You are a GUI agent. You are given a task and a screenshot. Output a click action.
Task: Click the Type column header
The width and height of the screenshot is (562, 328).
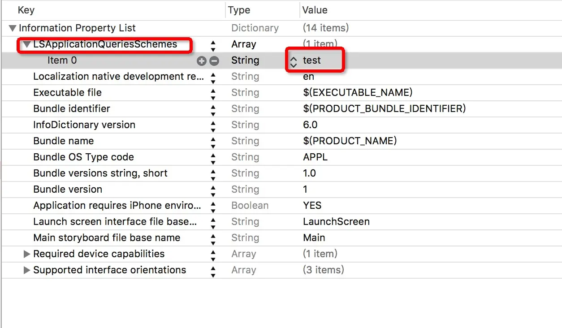coord(239,10)
